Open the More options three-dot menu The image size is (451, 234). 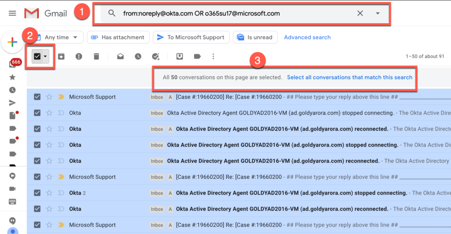pyautogui.click(x=213, y=56)
